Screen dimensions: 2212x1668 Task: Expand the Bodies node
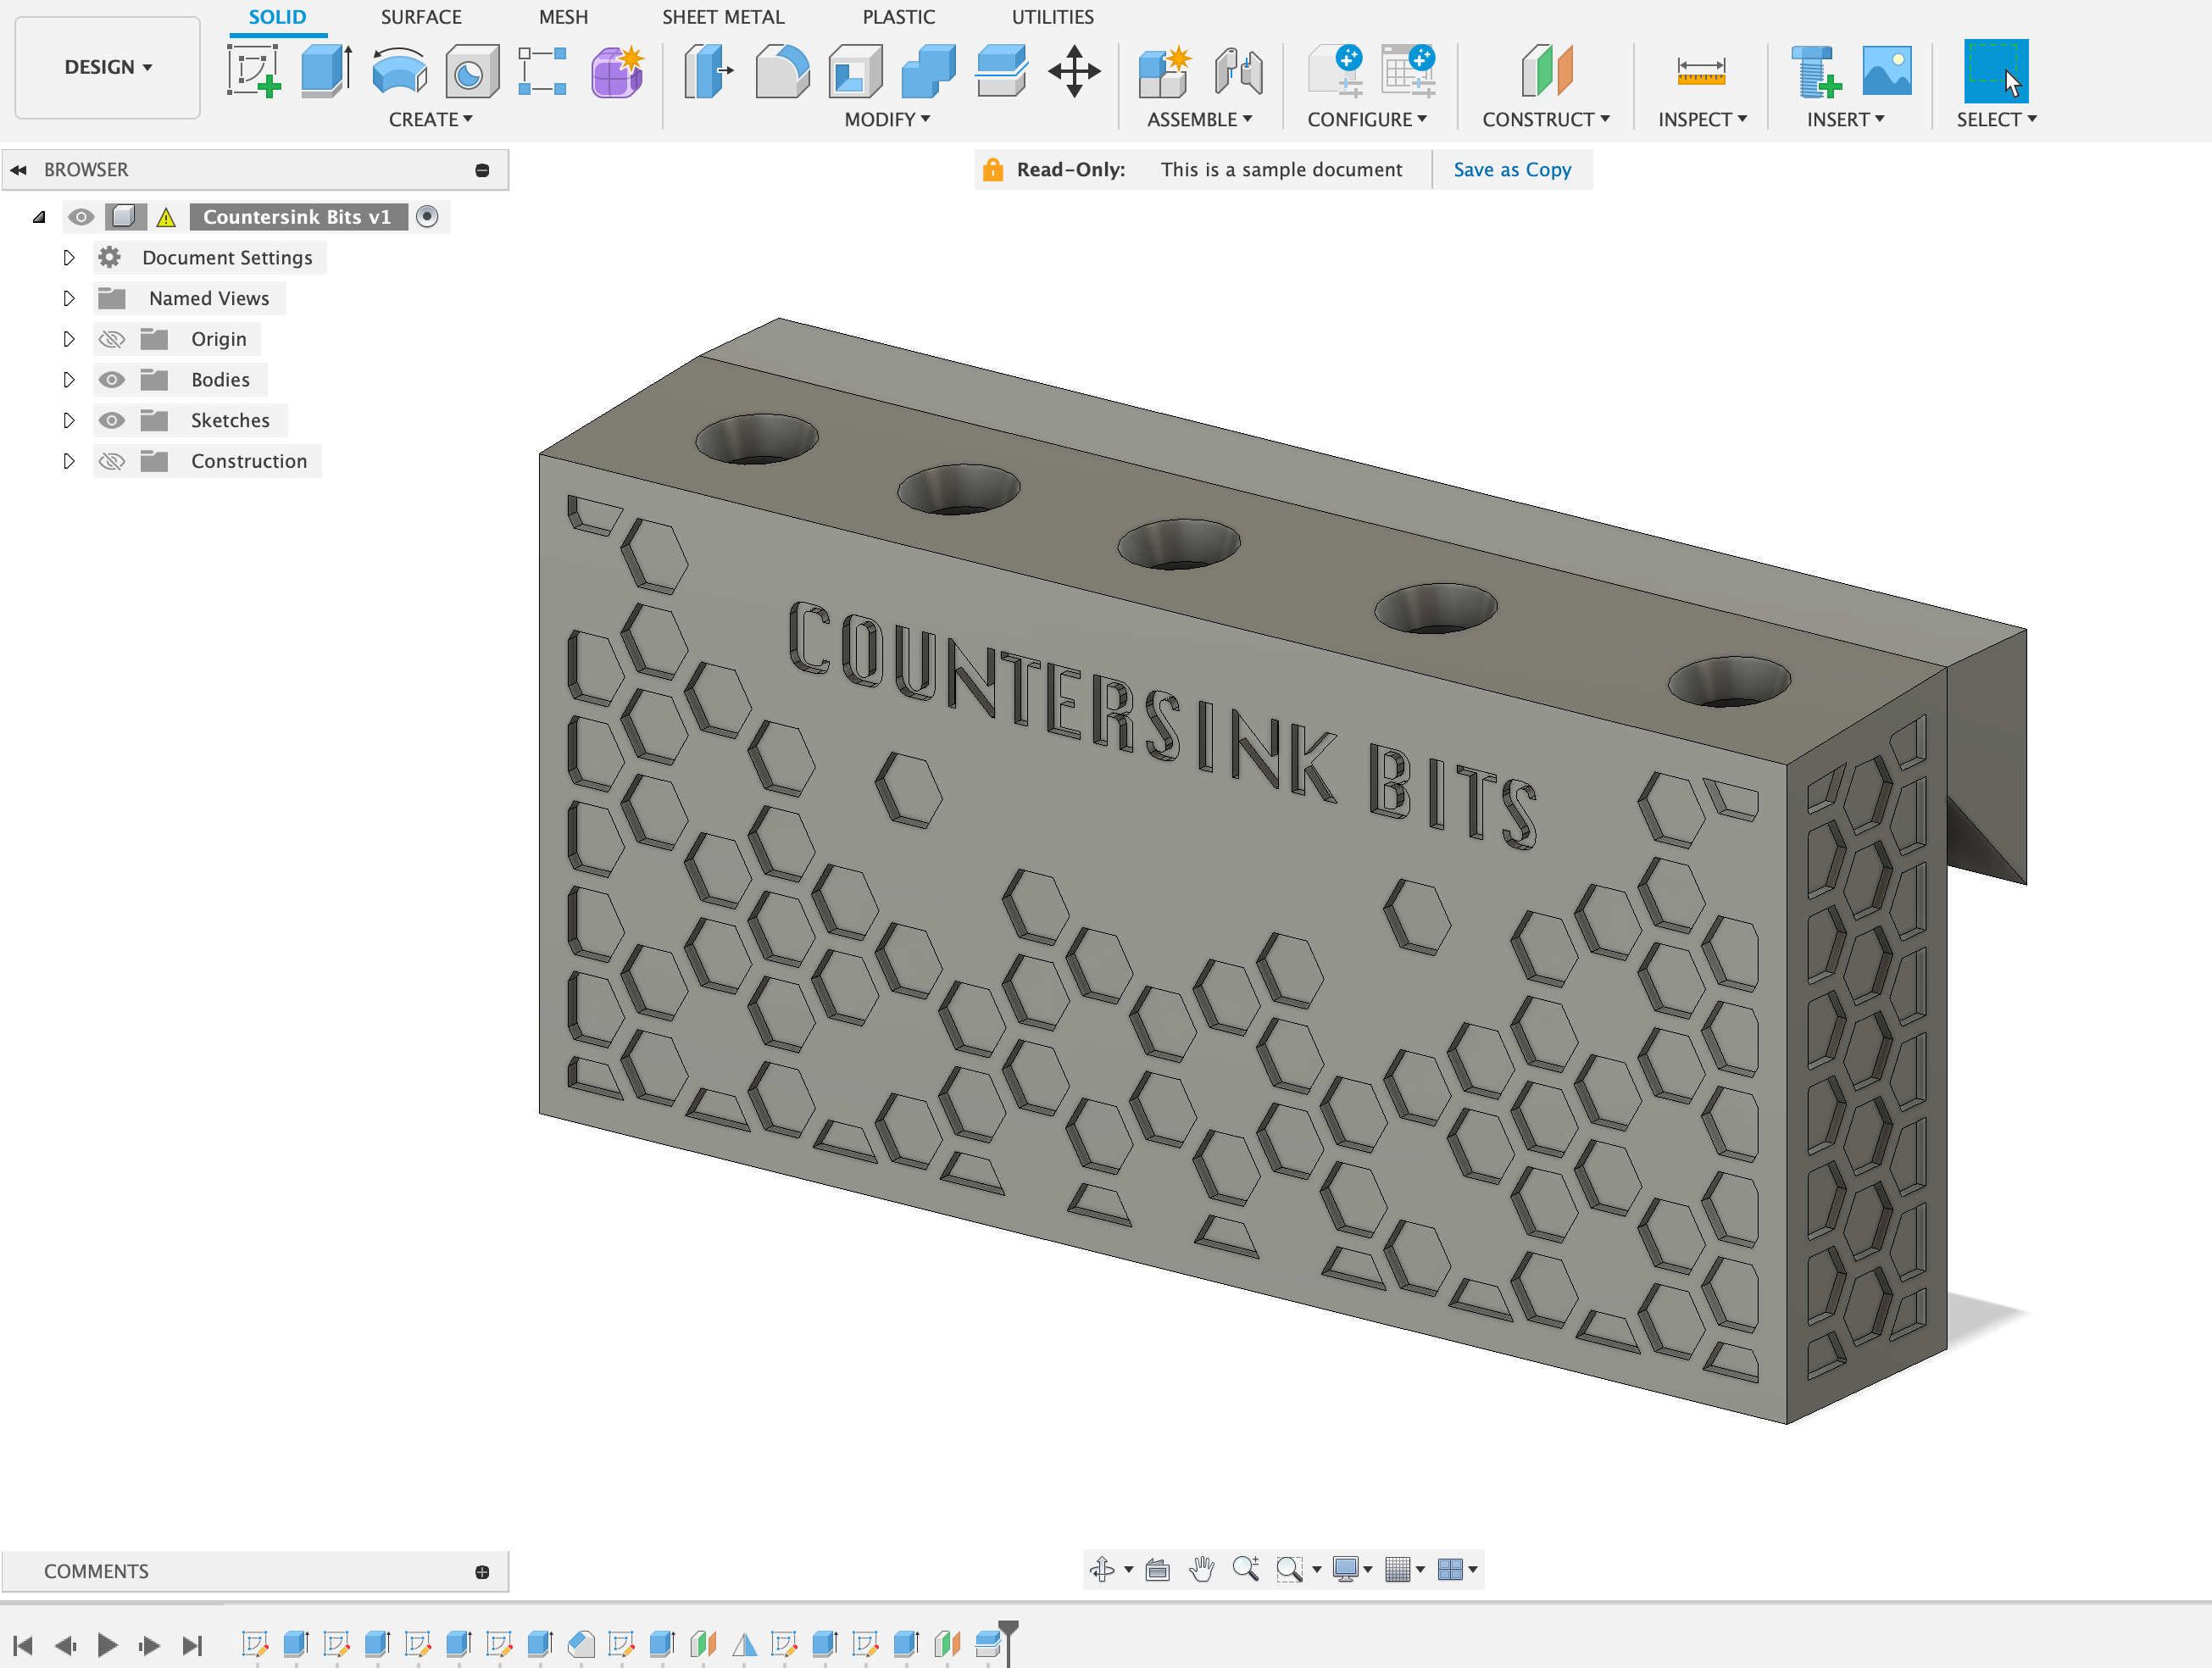(69, 380)
